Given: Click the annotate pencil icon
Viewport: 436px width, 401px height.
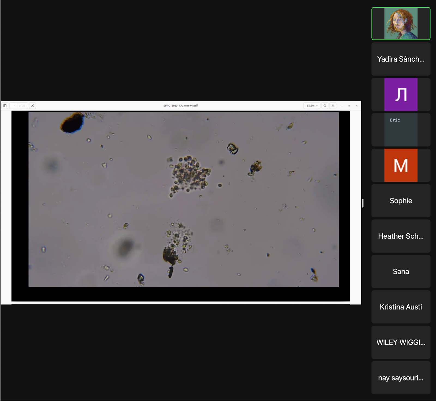Looking at the screenshot, I should pos(32,106).
